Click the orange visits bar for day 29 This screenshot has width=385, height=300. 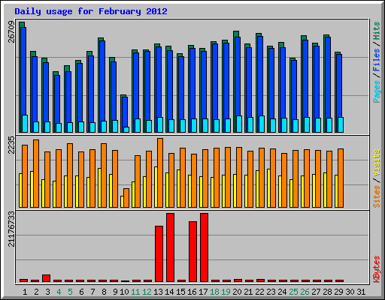[x=341, y=178]
